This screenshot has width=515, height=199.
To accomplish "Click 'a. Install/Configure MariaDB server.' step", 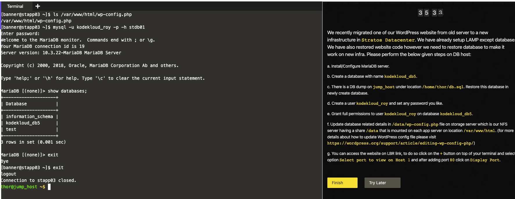I will tap(358, 66).
